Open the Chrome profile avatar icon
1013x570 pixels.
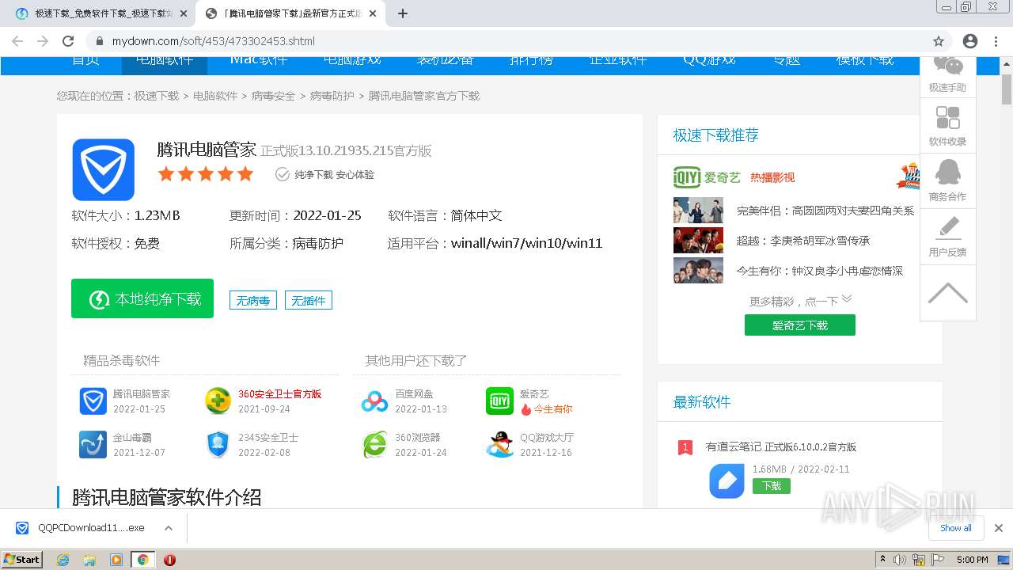coord(970,41)
